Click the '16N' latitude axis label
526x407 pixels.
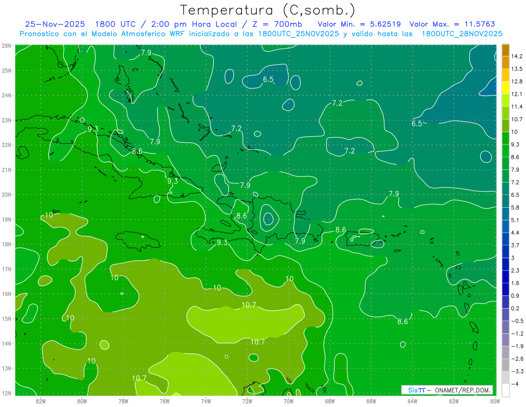[x=6, y=294]
